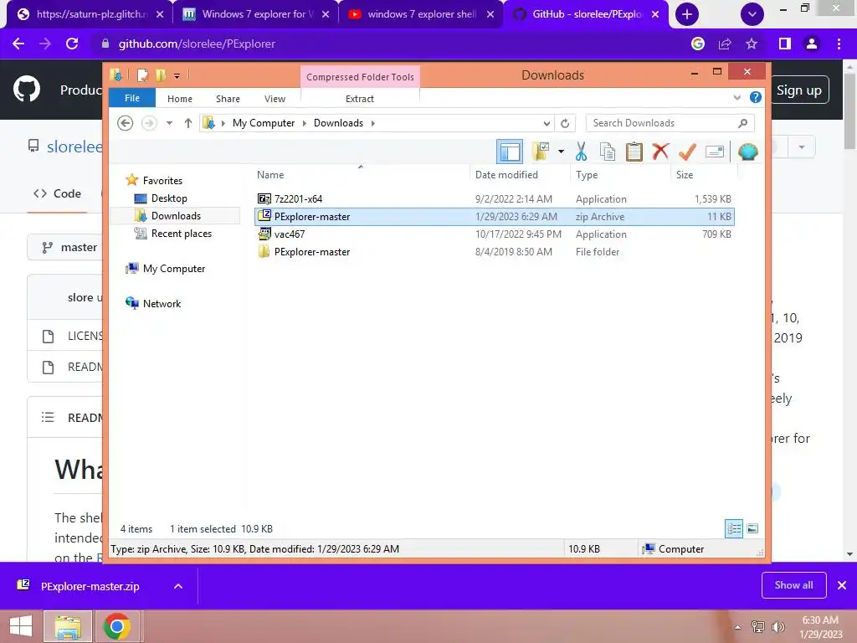Go forward in Explorer
This screenshot has height=643, width=857.
pyautogui.click(x=149, y=123)
